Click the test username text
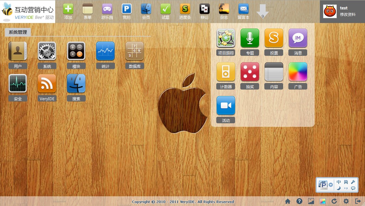 point(344,8)
